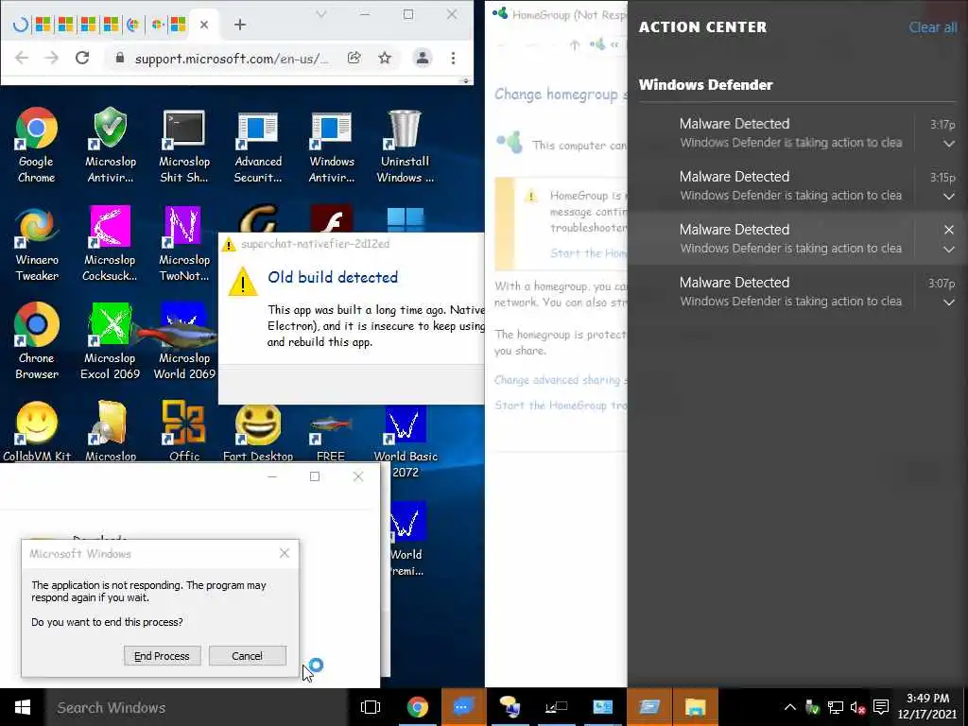Open the FREE fish desktop shortcut

pyautogui.click(x=331, y=431)
